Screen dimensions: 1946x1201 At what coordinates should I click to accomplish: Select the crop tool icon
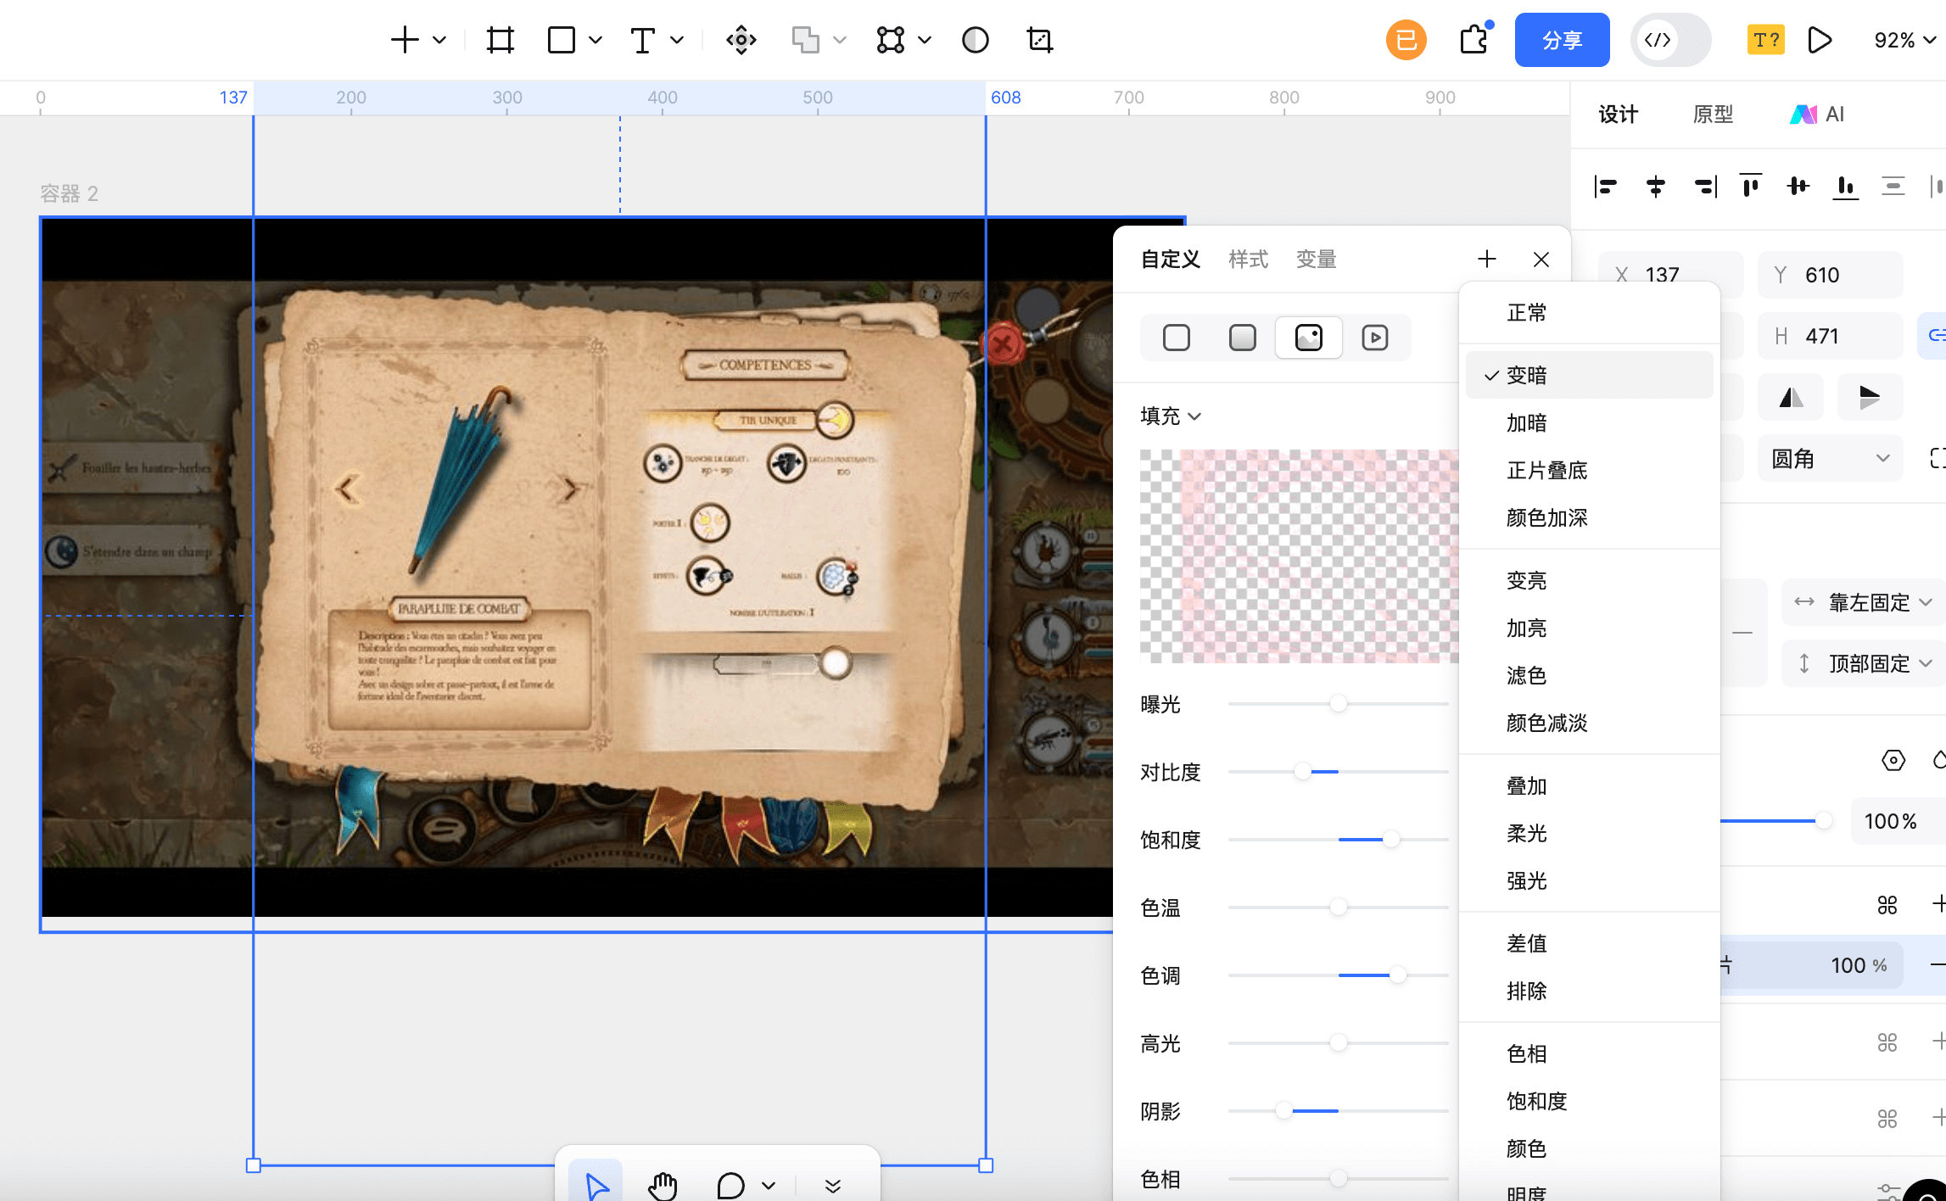coord(1039,40)
